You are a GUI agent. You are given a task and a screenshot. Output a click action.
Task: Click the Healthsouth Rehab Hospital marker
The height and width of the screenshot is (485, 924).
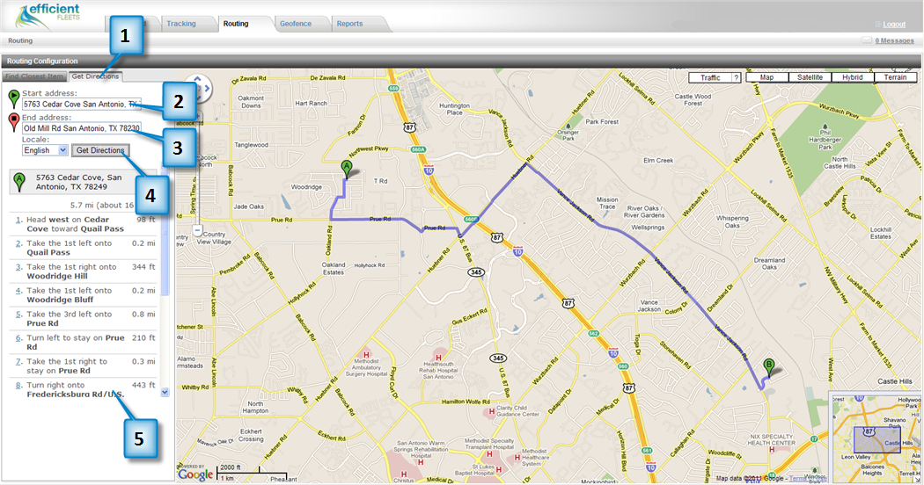coord(438,358)
